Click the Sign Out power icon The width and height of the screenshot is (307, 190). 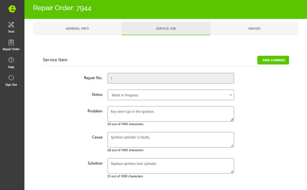(x=11, y=77)
